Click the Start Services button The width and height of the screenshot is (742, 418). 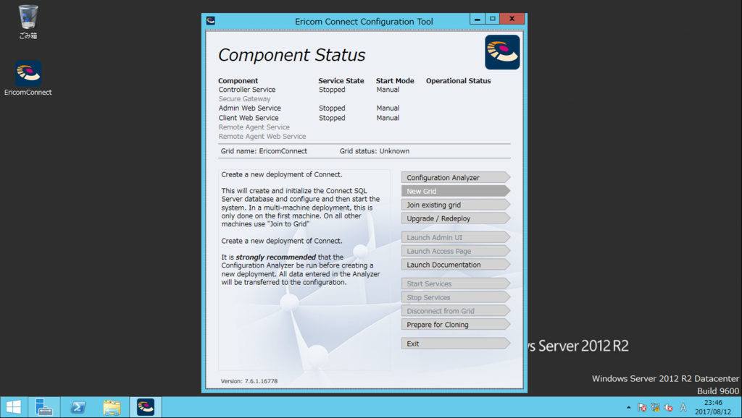[456, 284]
